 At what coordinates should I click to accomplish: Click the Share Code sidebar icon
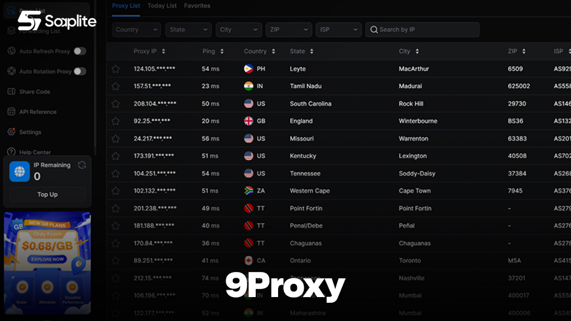(11, 91)
